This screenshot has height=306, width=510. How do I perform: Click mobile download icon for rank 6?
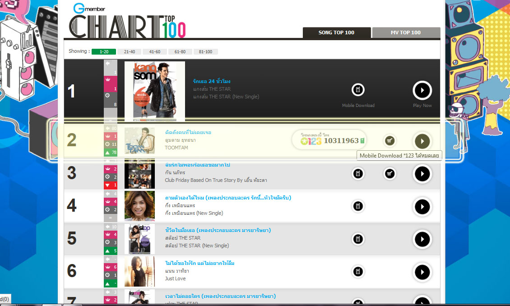pos(358,271)
